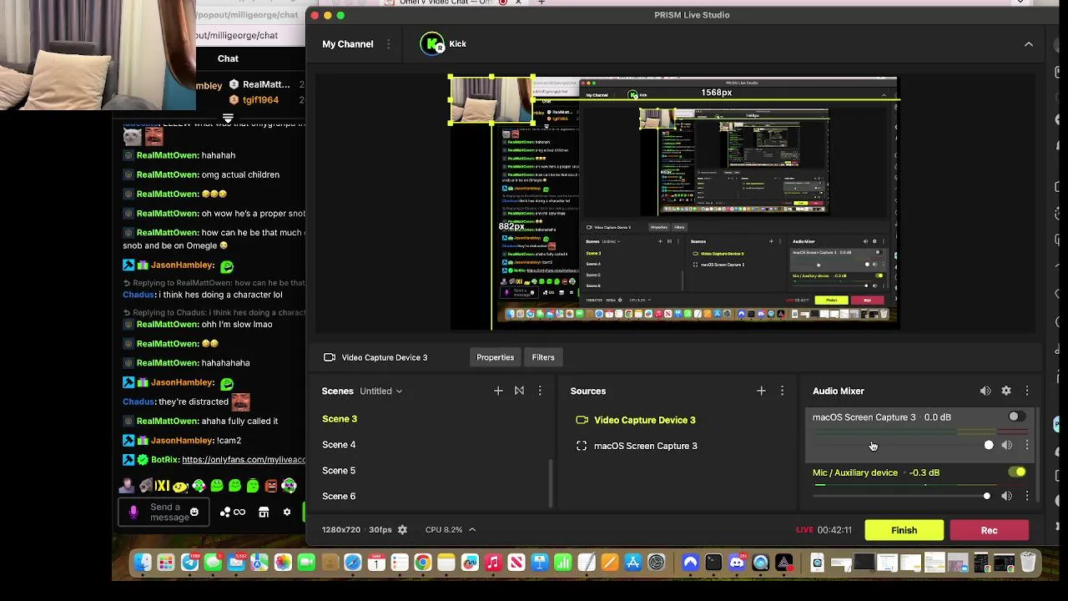Screen dimensions: 1068x601
Task: Open Properties for Video Capture Device 3
Action: tap(495, 357)
